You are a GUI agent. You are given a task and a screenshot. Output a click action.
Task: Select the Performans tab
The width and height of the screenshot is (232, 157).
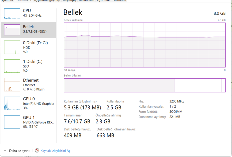coord(24,1)
